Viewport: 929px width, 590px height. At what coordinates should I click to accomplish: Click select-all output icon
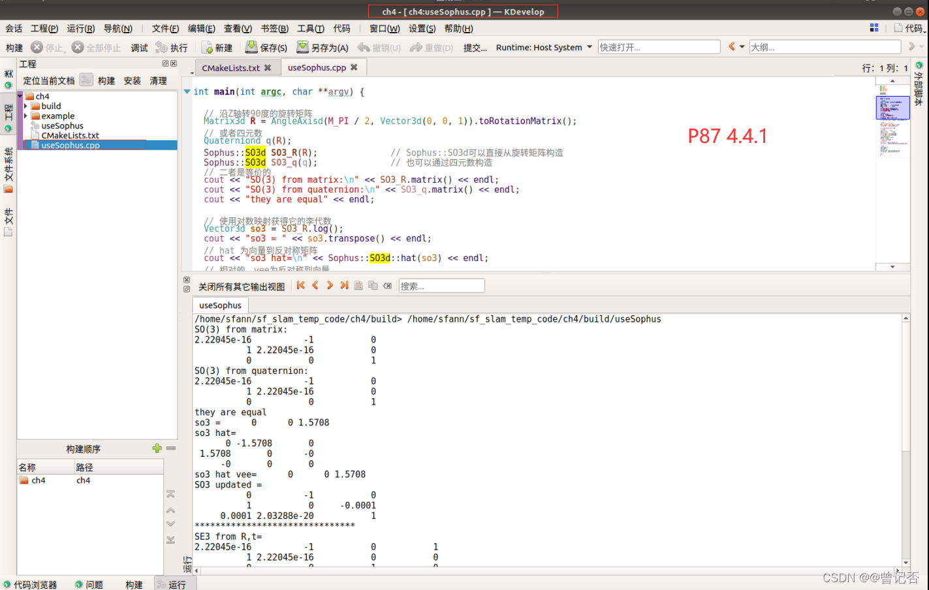click(358, 285)
